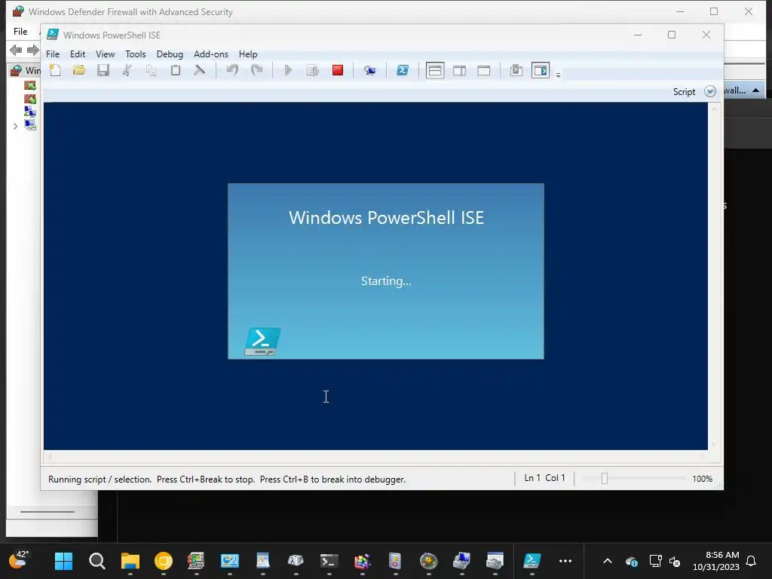Click the vertical scrollbar of the console pane
The width and height of the screenshot is (772, 579).
[x=715, y=276]
